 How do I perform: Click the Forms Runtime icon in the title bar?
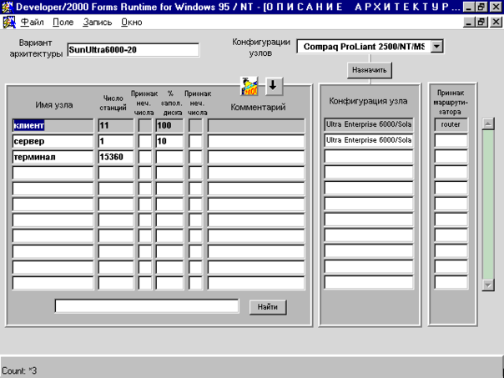pyautogui.click(x=7, y=7)
